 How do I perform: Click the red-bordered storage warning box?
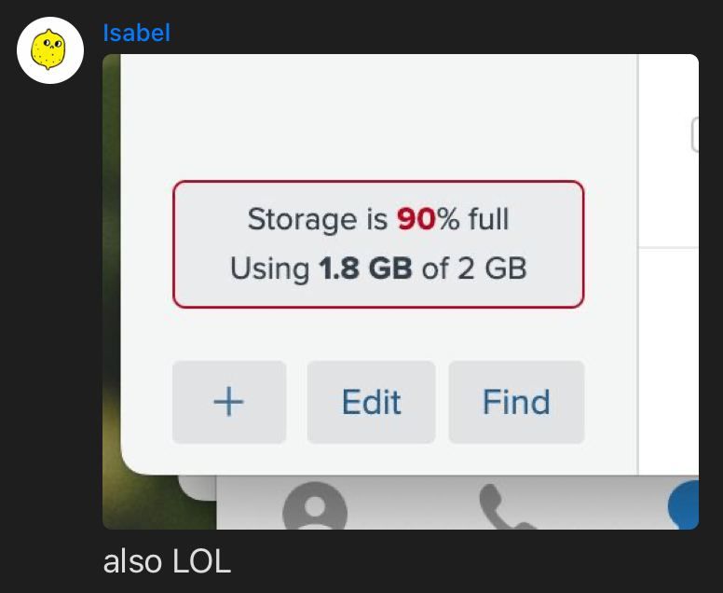pos(378,244)
